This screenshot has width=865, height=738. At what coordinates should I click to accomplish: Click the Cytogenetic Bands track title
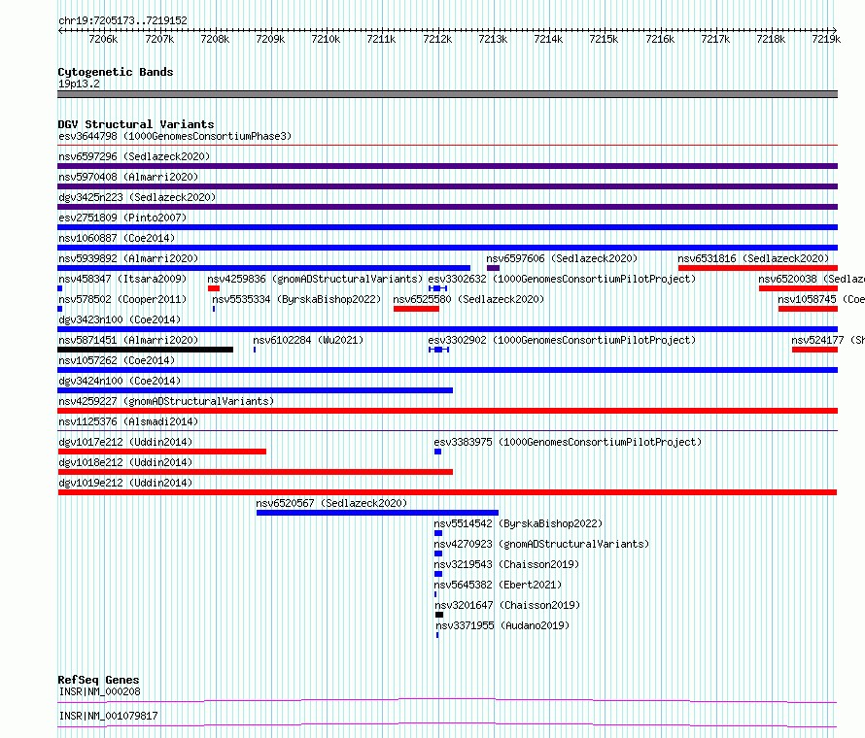tap(116, 72)
